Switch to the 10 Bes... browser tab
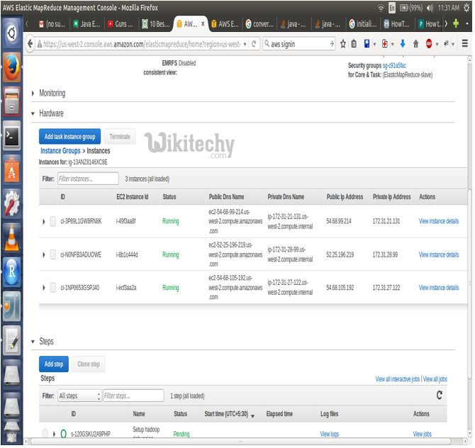 (155, 23)
